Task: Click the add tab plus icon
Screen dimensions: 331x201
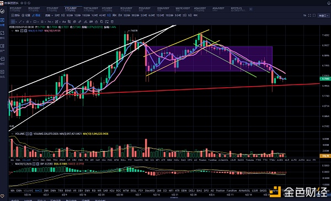Action: point(251,9)
